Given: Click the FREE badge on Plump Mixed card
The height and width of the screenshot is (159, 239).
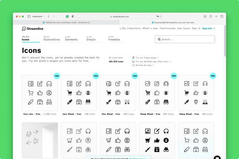Looking at the screenshot, I should 174,76.
